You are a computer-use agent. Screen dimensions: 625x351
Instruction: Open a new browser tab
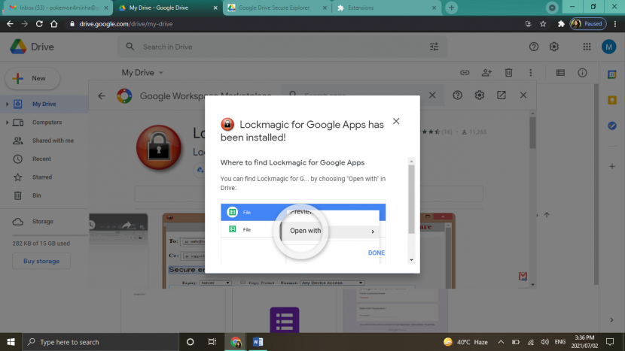(x=451, y=8)
